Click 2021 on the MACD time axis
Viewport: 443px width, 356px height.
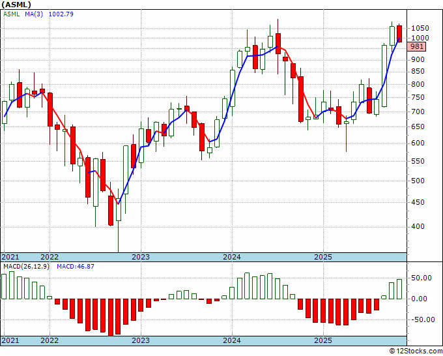[x=10, y=340]
